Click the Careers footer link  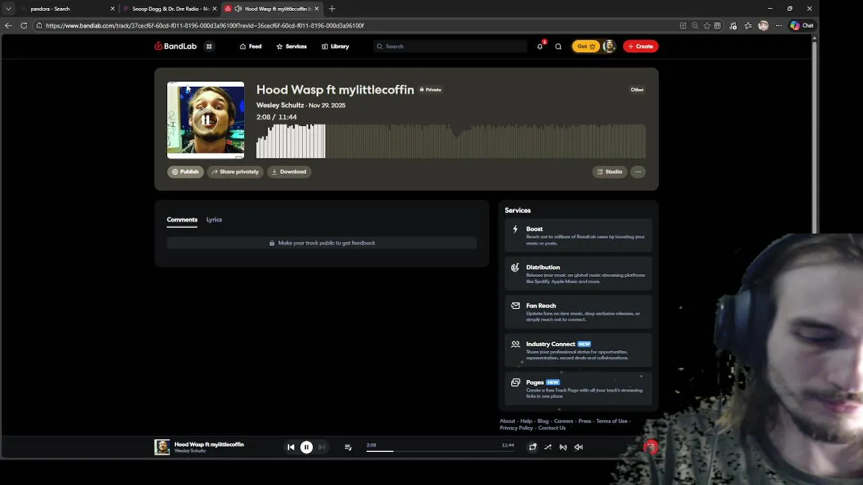pos(563,421)
